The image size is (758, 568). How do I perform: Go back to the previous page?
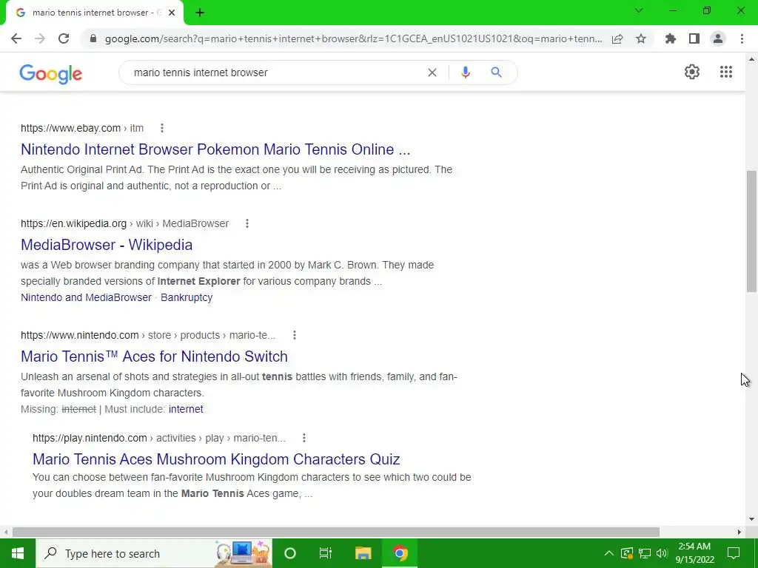pyautogui.click(x=16, y=38)
